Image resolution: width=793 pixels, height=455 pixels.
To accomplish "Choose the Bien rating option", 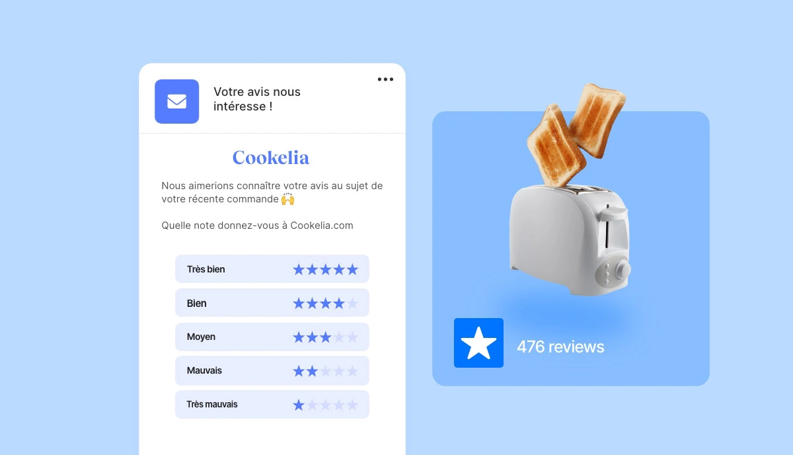I will pos(272,303).
